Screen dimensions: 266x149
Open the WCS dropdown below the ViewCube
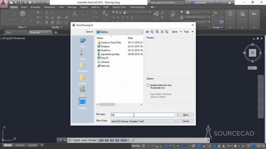[252, 68]
